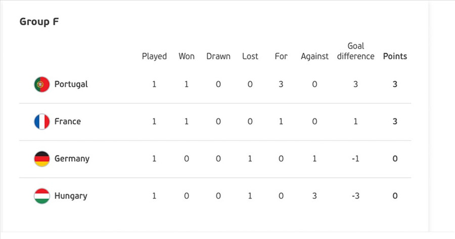The image size is (455, 239).
Task: Click Germany's goal difference of -1
Action: click(356, 158)
